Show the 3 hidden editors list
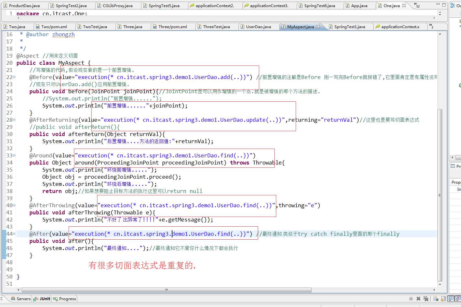461x307 pixels. (431, 27)
